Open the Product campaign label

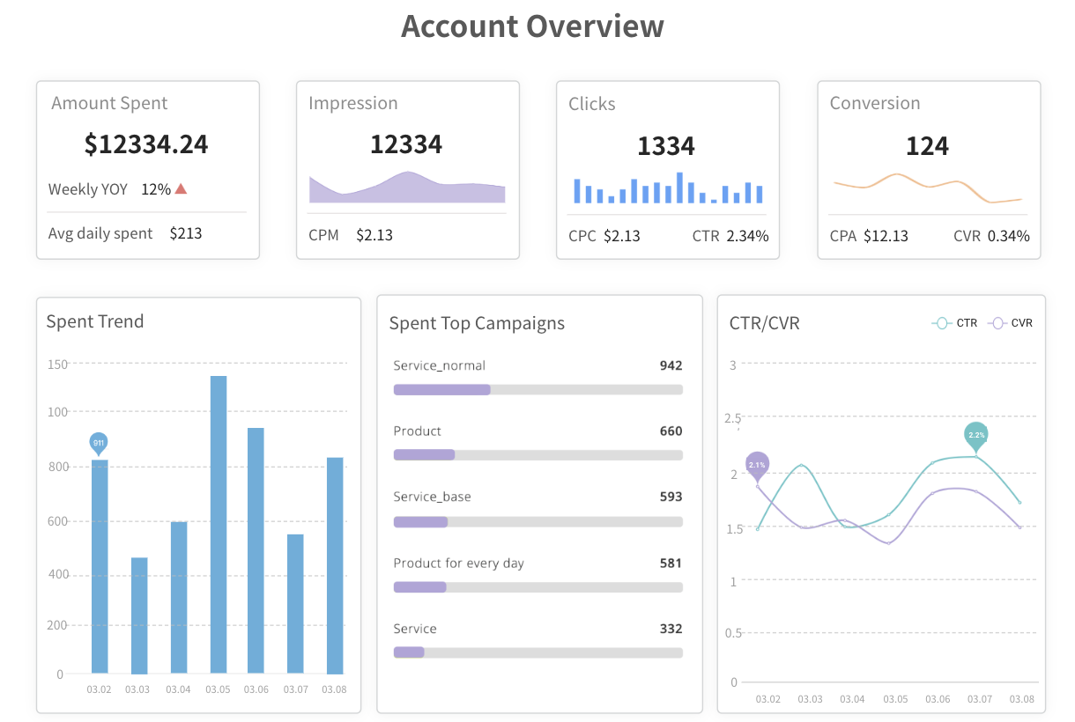pyautogui.click(x=417, y=431)
